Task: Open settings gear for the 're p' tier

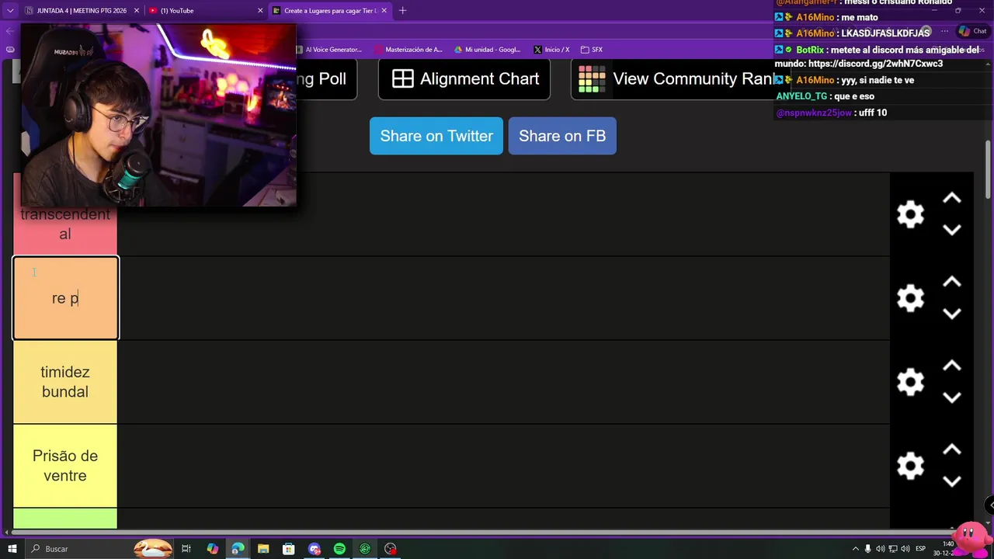Action: (910, 298)
